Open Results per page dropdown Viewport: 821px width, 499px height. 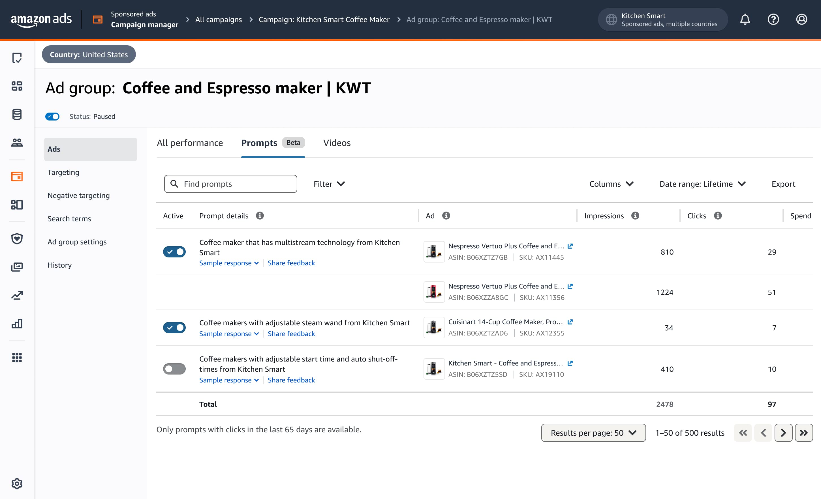tap(593, 433)
